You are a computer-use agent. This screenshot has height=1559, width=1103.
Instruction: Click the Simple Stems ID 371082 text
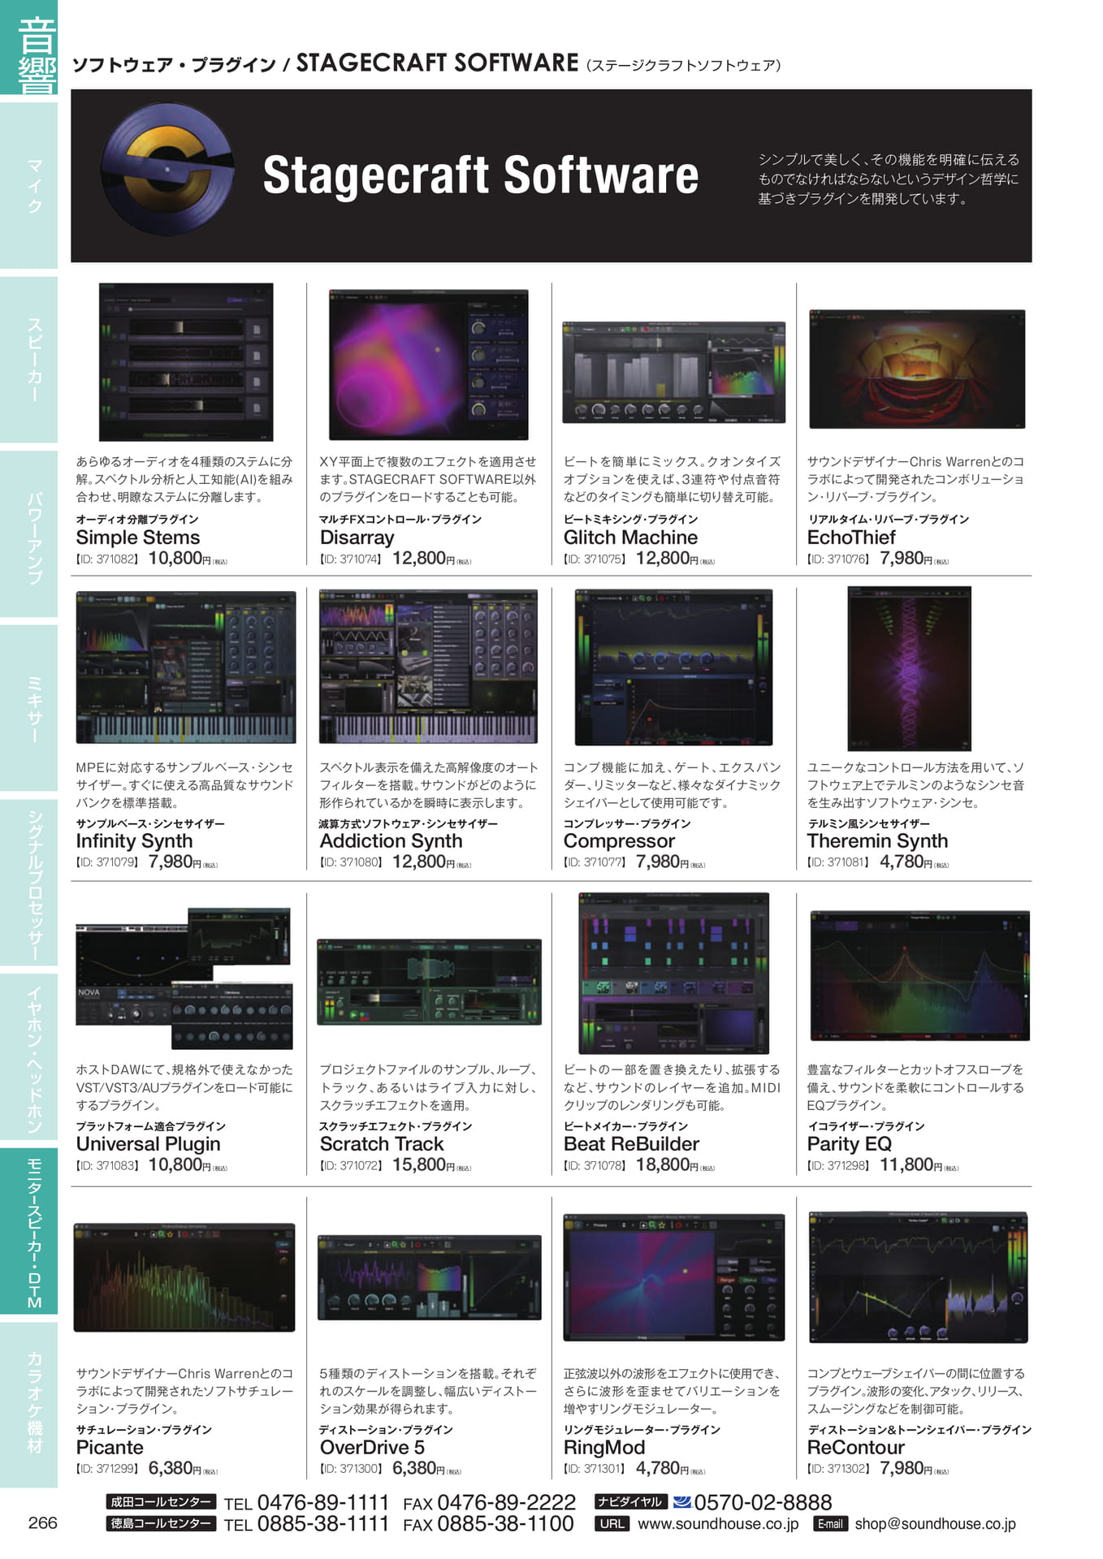[107, 559]
